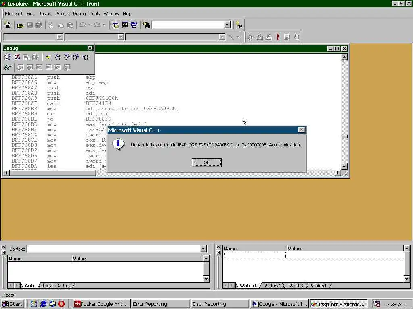413x309 pixels.
Task: Paste using the clipboard icon
Action: (70, 25)
